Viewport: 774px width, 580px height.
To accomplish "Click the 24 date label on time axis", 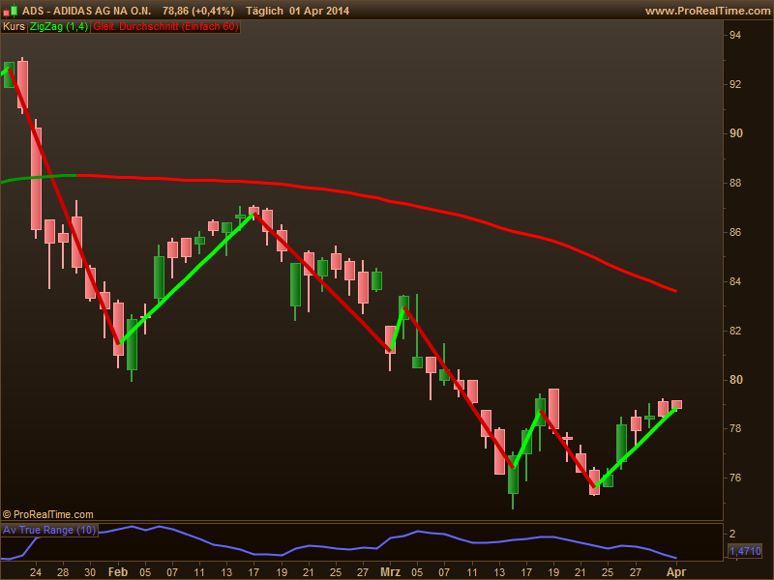I will [36, 572].
